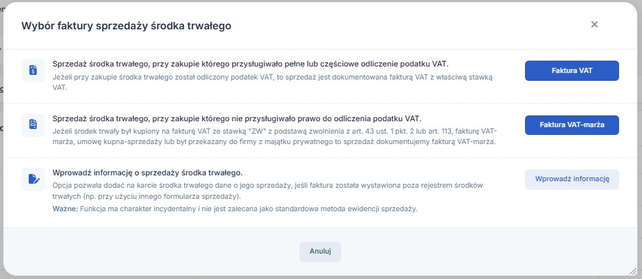Choose the Faktura VAT button
642x279 pixels.
[571, 70]
